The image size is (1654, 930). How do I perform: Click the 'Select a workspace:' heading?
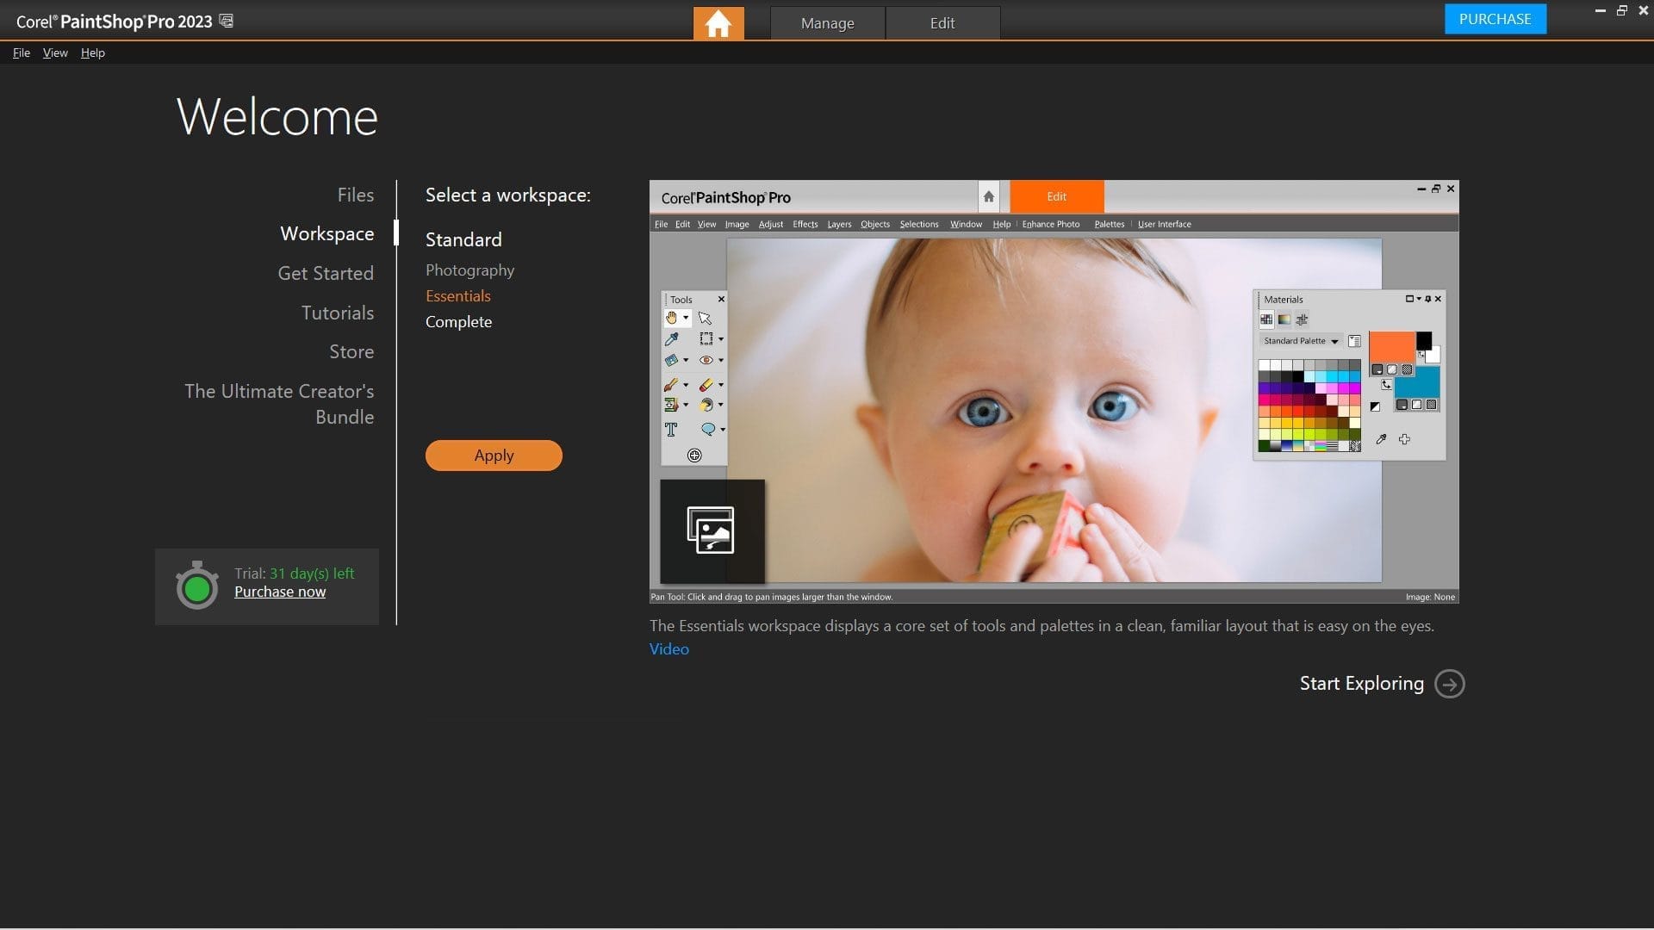pyautogui.click(x=508, y=195)
